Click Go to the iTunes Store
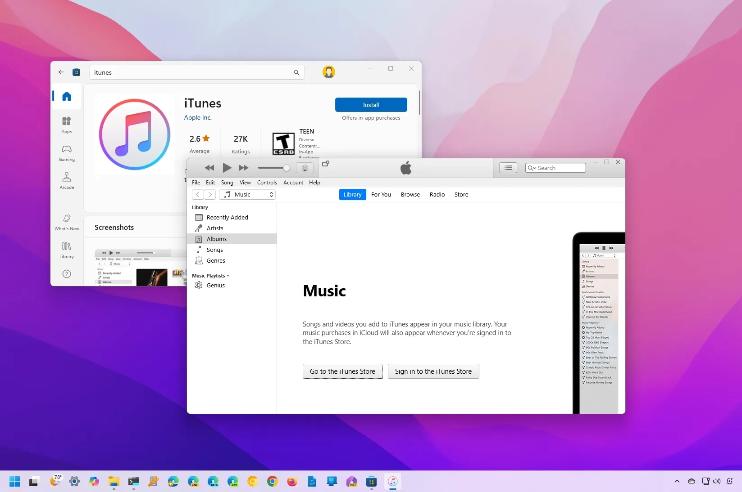Screen dimensions: 742x492 tap(342, 371)
